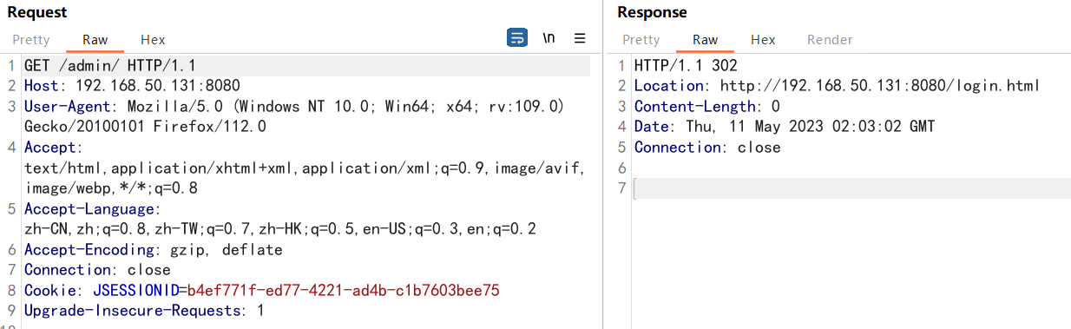Select the Request Raw tab
Screen dimensions: 1071x329
pos(95,40)
